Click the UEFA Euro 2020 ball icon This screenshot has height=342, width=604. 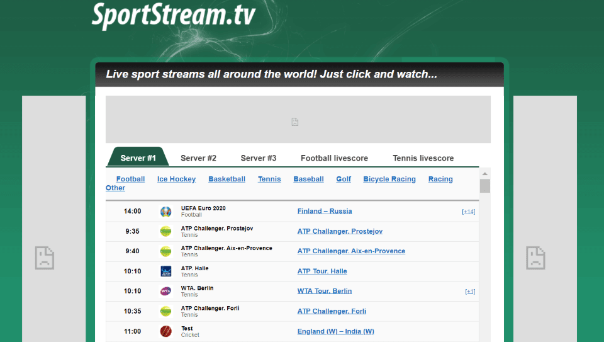pyautogui.click(x=165, y=211)
